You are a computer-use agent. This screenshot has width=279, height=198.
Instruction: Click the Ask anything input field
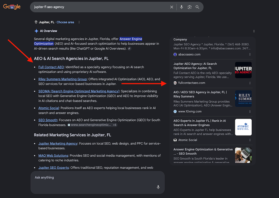coord(98,182)
